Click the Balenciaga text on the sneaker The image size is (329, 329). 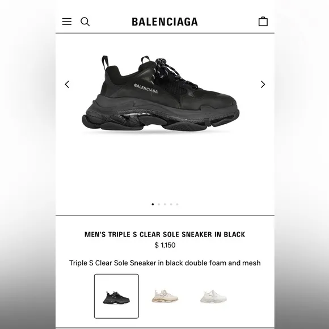click(x=146, y=88)
